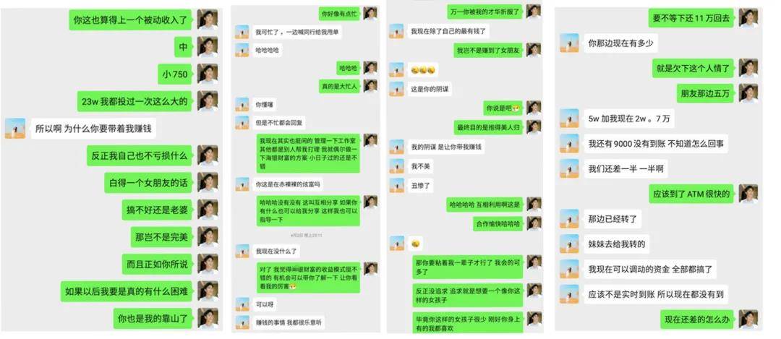Click the avatar beside "朋友那边五万"
781x339 pixels.
748,93
